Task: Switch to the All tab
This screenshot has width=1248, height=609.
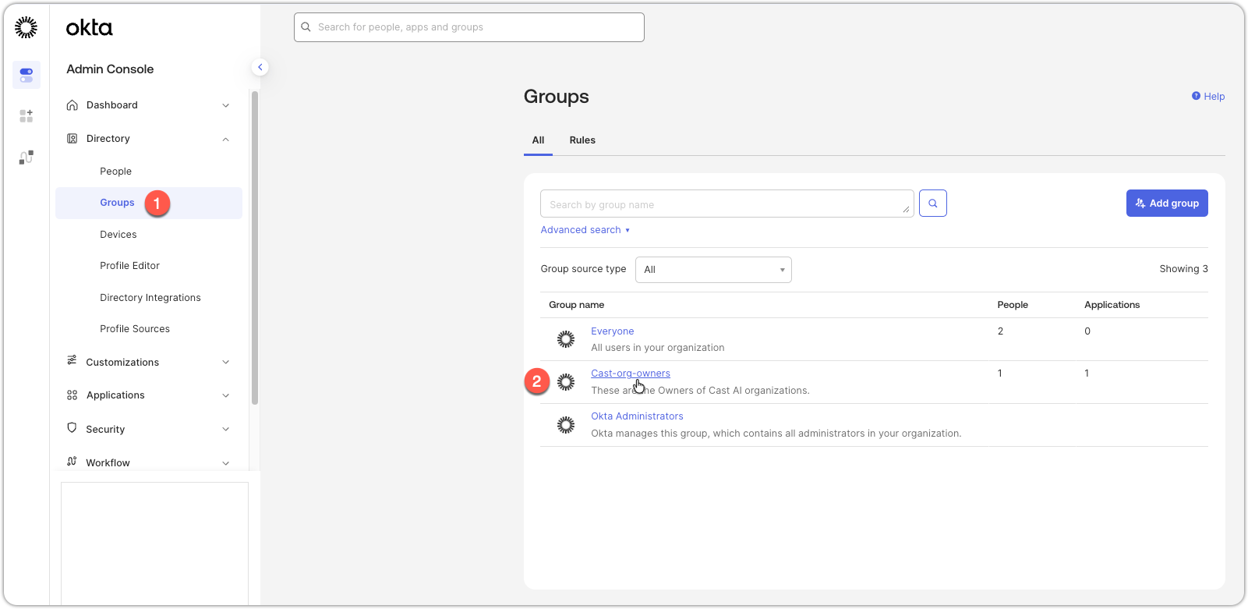Action: (538, 140)
